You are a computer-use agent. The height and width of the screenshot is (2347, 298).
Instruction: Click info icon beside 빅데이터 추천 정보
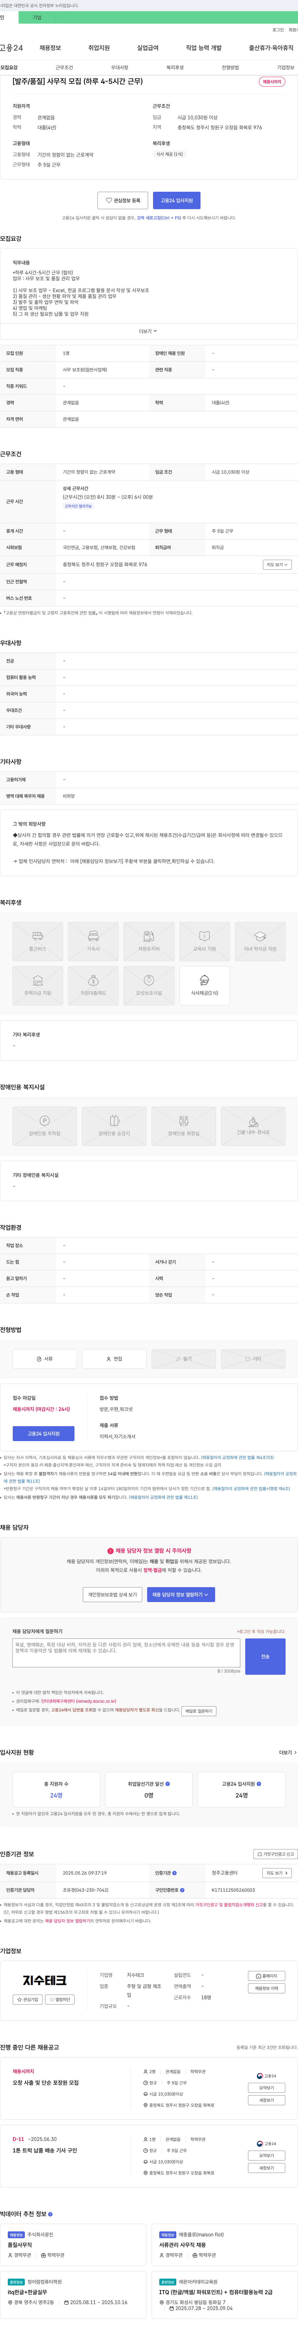pyautogui.click(x=50, y=2214)
